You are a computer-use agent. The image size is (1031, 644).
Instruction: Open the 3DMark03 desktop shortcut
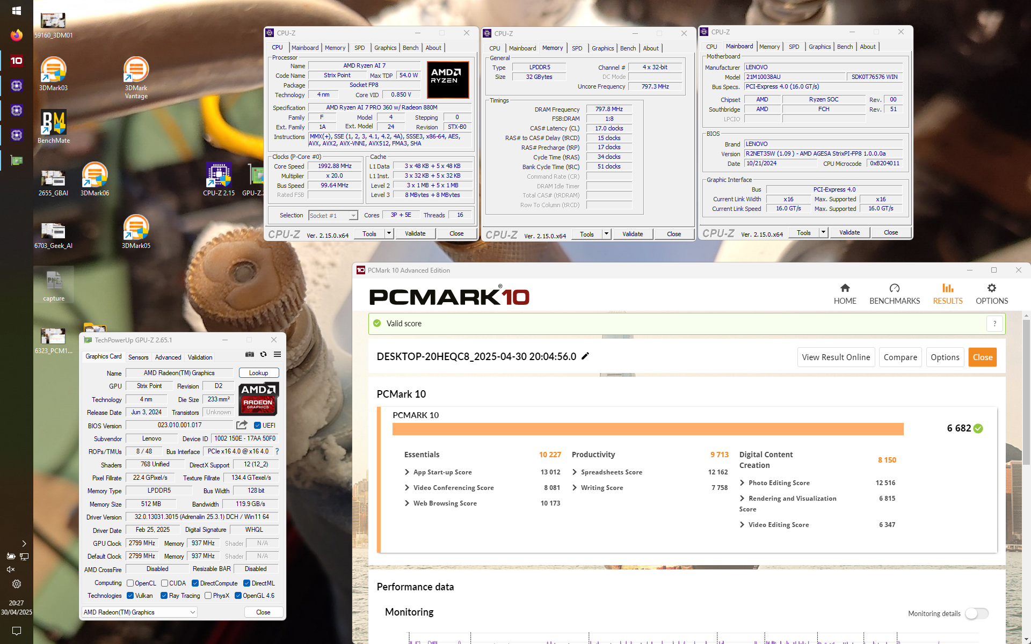click(x=53, y=74)
